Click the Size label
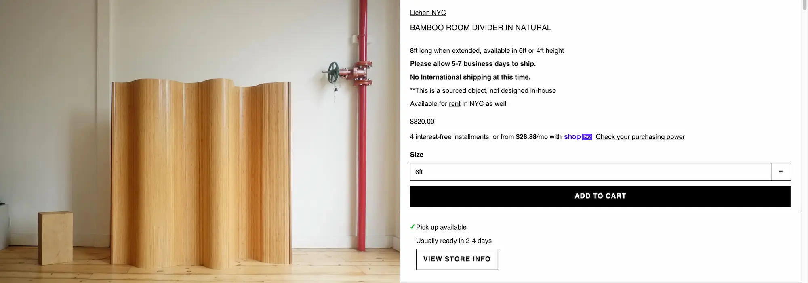Image resolution: width=808 pixels, height=283 pixels. click(417, 155)
